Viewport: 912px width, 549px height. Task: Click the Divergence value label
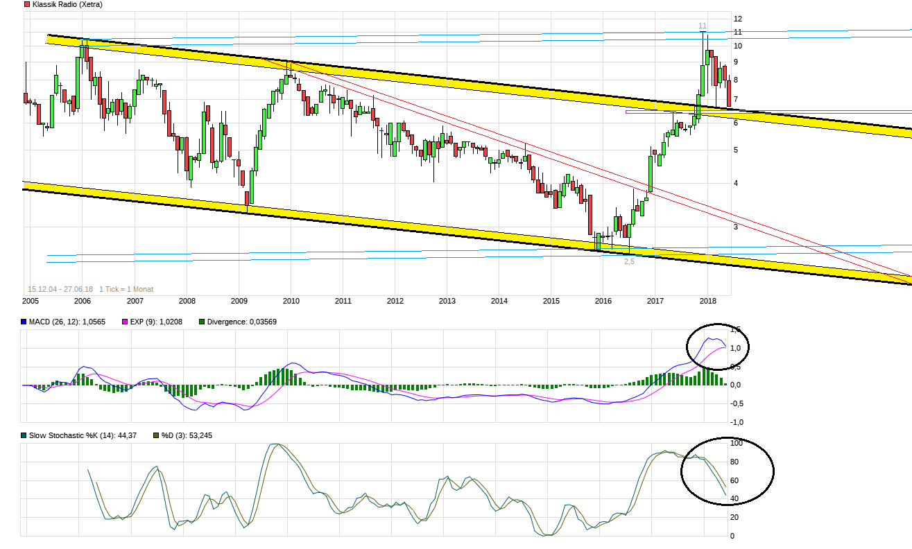tap(239, 322)
